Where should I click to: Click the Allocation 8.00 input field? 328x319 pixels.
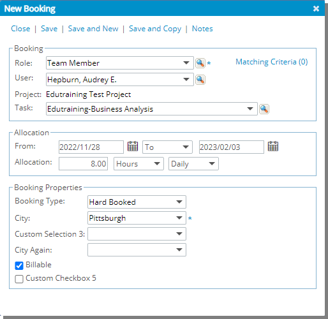tap(83, 164)
